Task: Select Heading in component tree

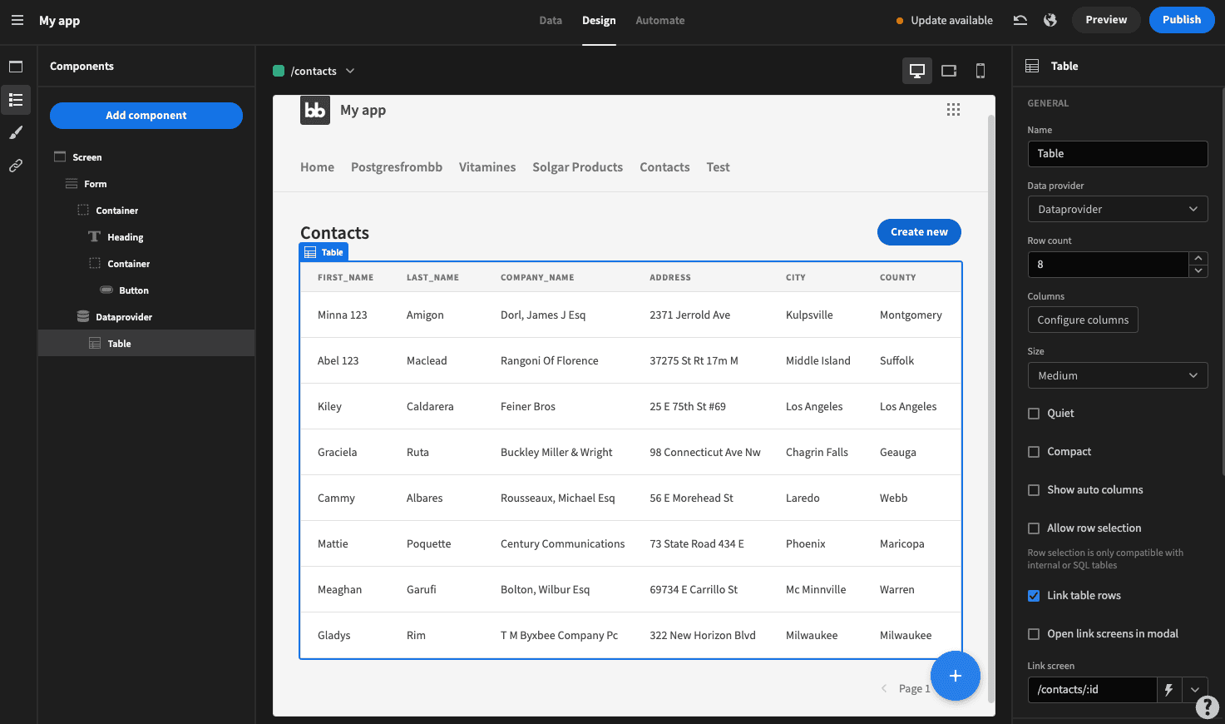Action: click(146, 237)
